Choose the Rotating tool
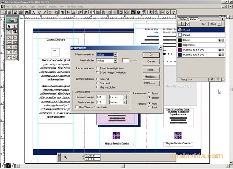This screenshot has width=233, height=169. [9, 32]
